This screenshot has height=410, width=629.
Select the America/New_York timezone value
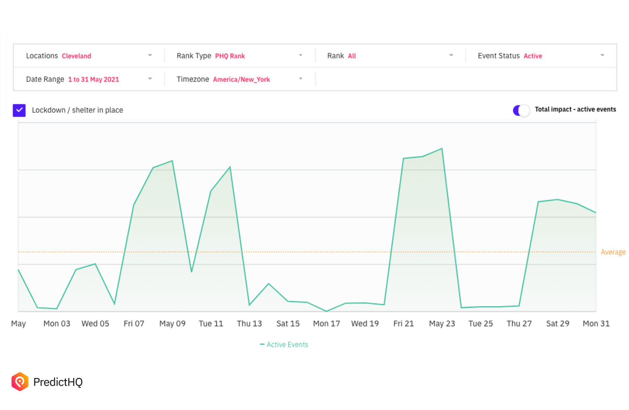point(241,79)
